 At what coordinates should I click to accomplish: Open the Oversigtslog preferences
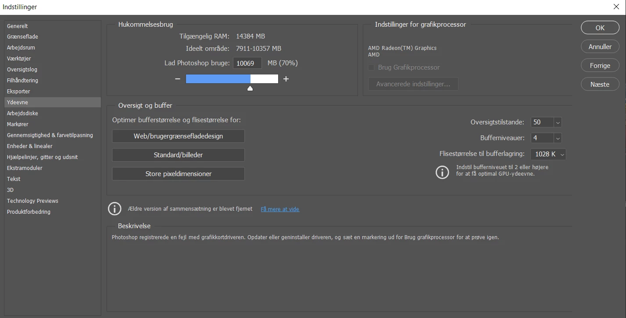[x=53, y=70]
